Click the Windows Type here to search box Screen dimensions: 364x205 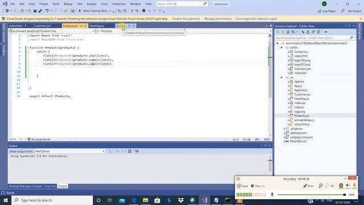[52, 200]
